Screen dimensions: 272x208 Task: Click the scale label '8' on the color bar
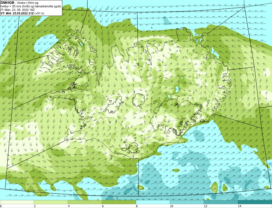[x=137, y=206]
